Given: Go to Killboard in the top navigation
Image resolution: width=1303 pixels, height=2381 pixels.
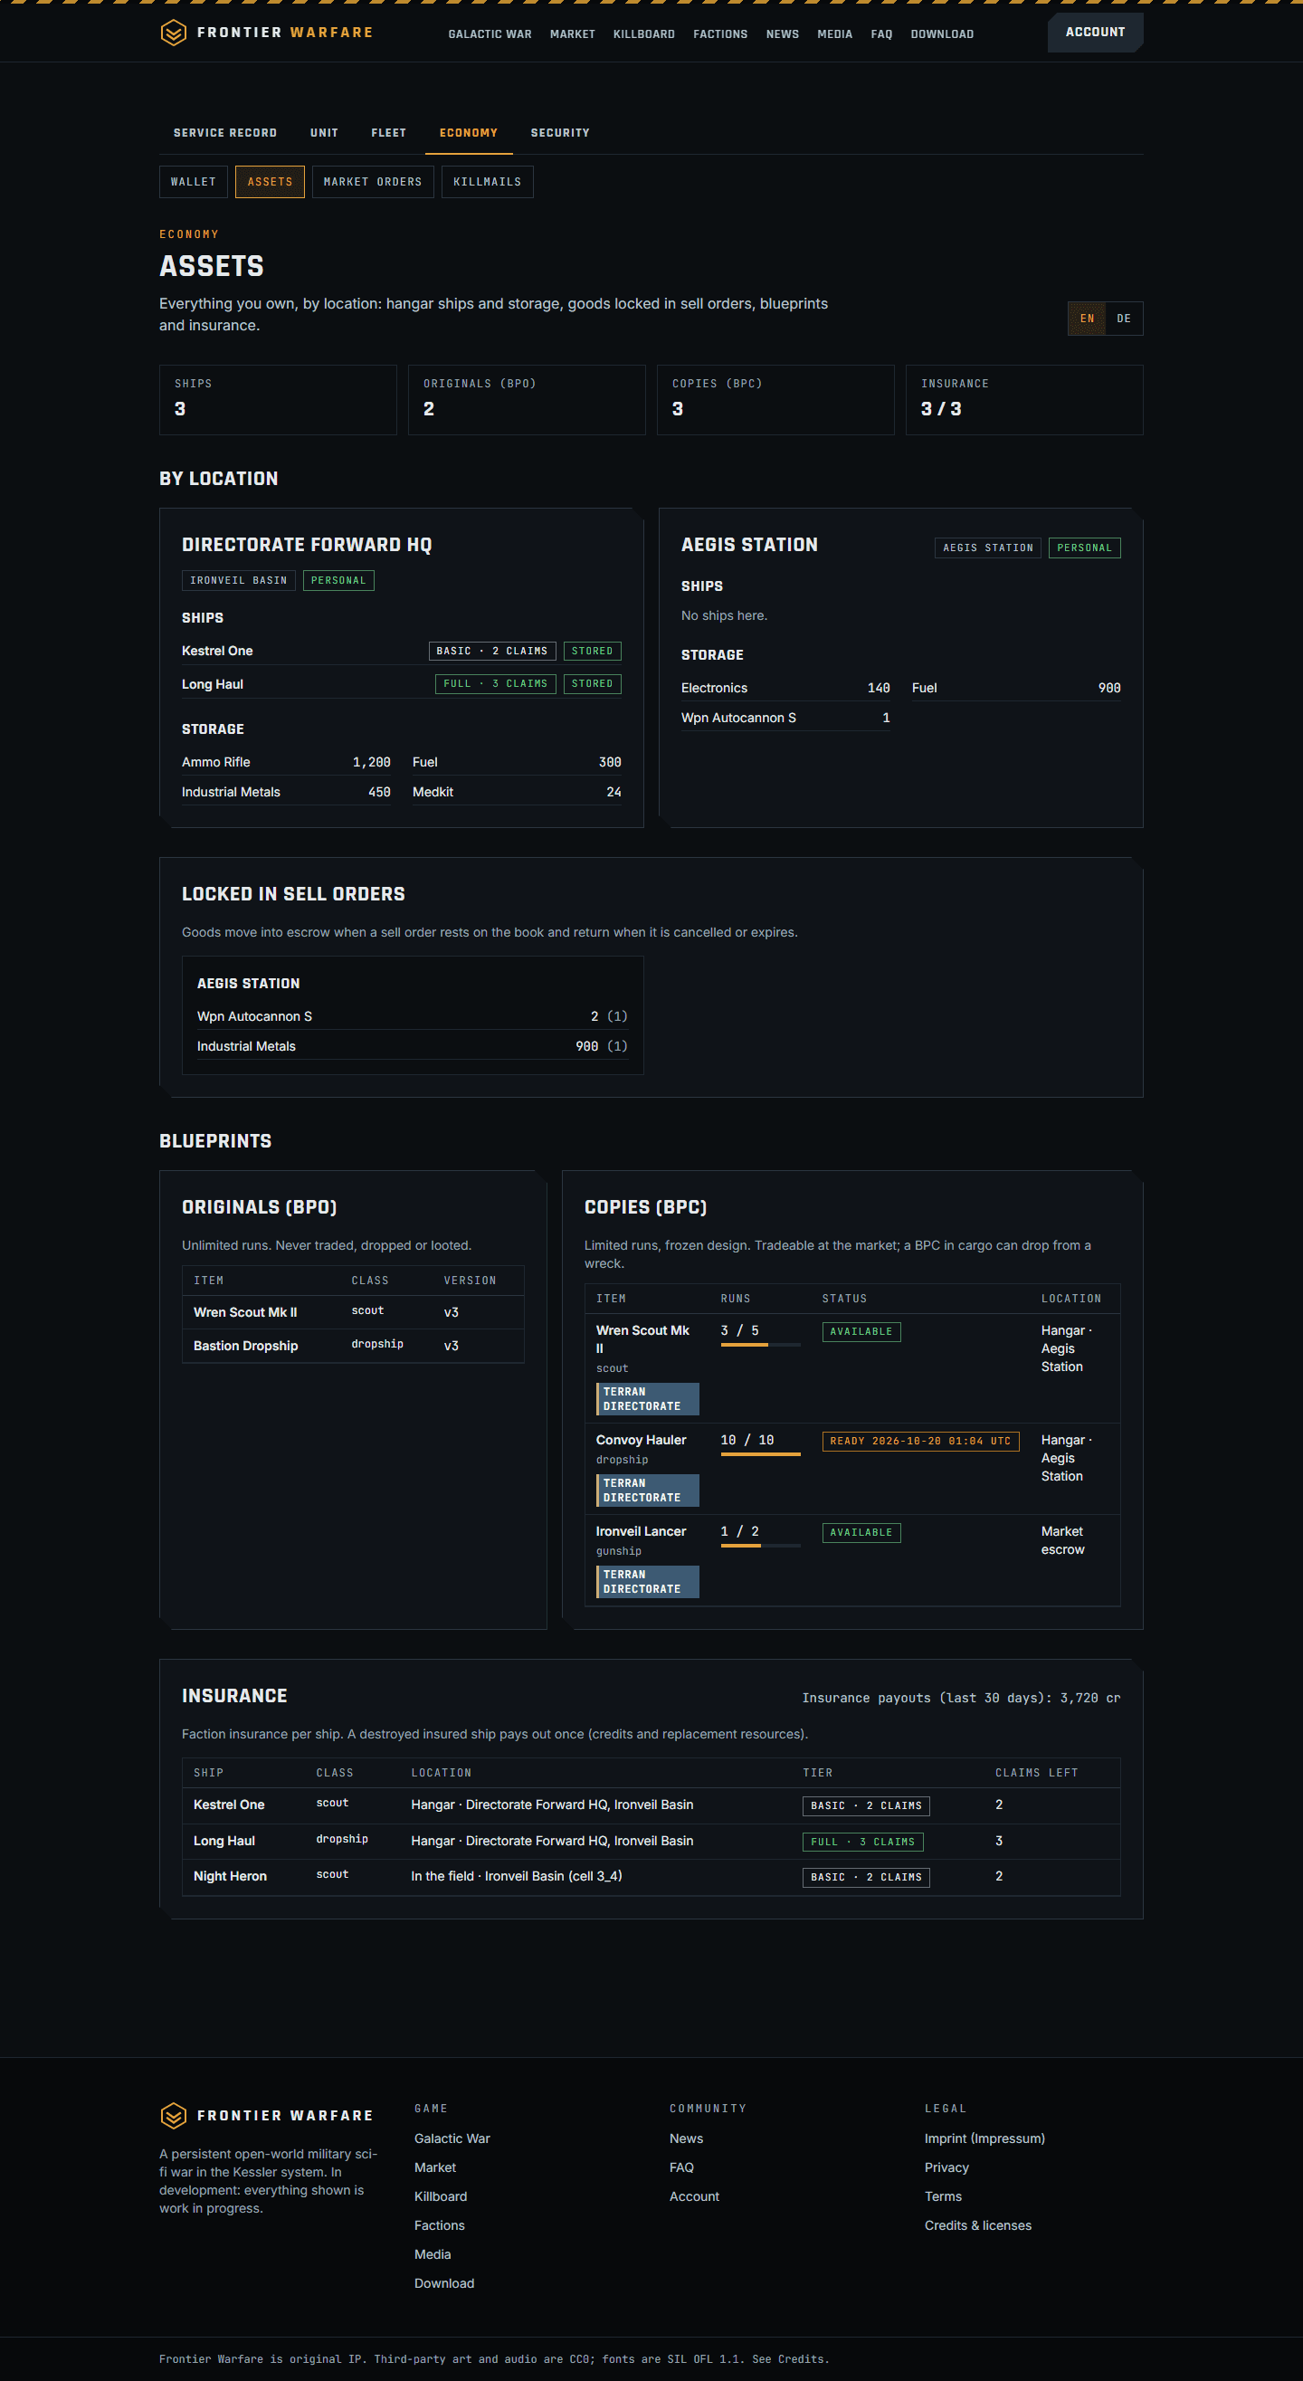Looking at the screenshot, I should point(644,34).
